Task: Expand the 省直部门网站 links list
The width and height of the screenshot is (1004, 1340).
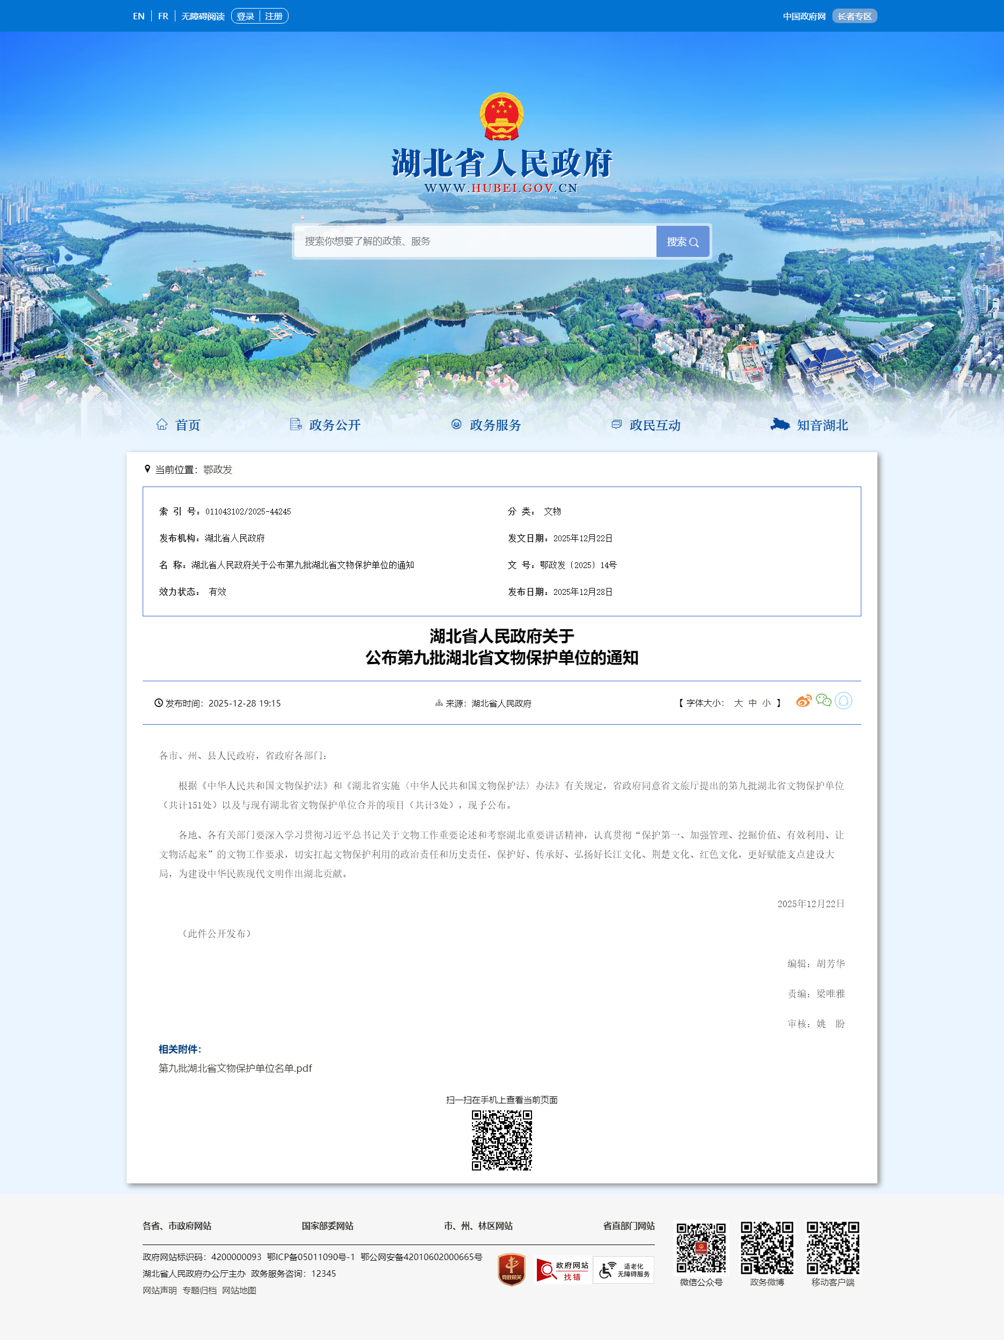Action: pos(629,1226)
